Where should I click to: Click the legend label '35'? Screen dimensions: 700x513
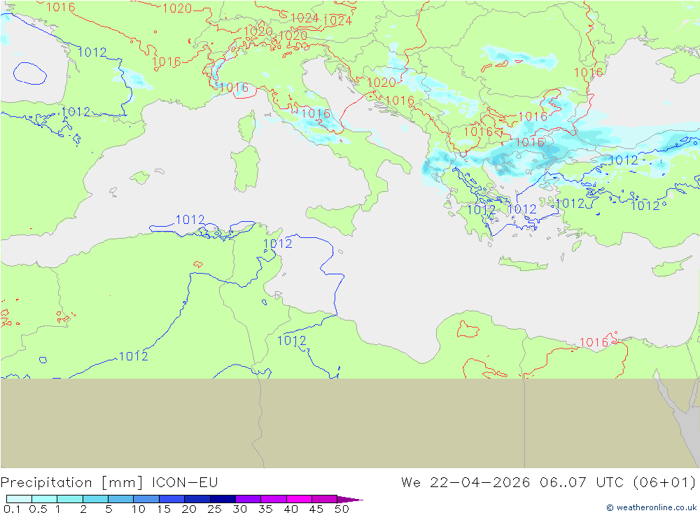coord(265,509)
